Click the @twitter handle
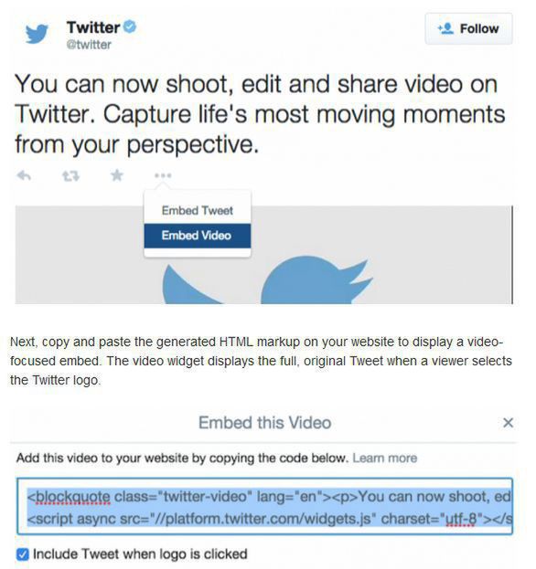The image size is (536, 569). click(x=89, y=45)
